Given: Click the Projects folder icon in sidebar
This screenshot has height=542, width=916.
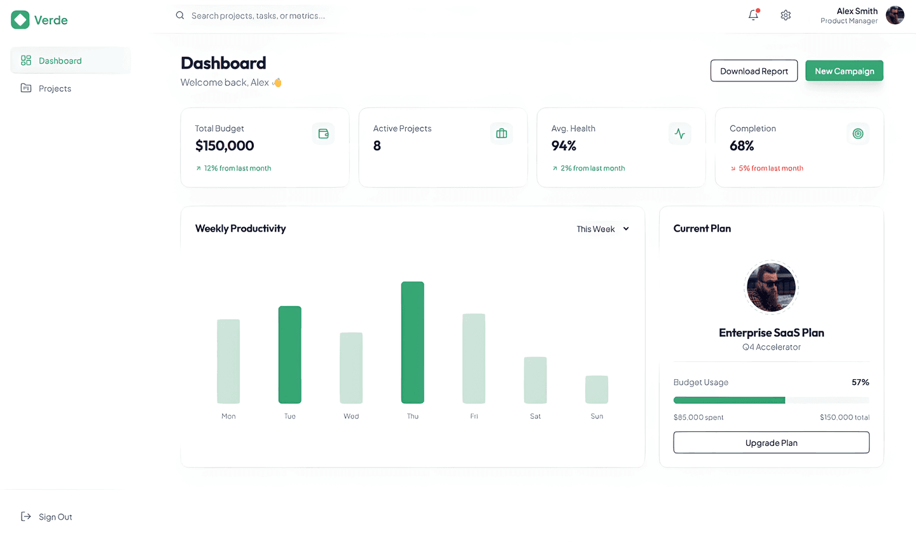Looking at the screenshot, I should pos(26,88).
